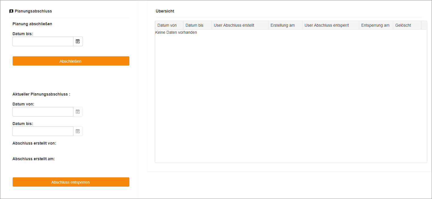Viewport: 432px width, 199px height.
Task: Click the Planungsabschluss panel title
Action: click(x=33, y=11)
